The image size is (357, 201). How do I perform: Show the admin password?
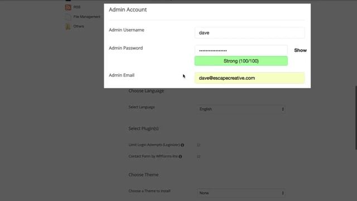pyautogui.click(x=300, y=50)
